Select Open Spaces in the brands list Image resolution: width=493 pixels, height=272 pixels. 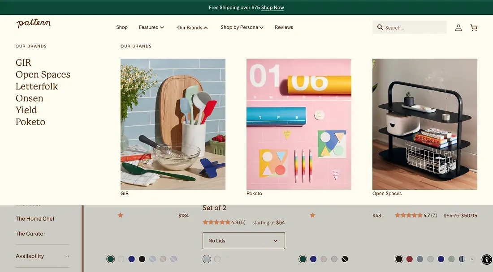click(x=43, y=74)
